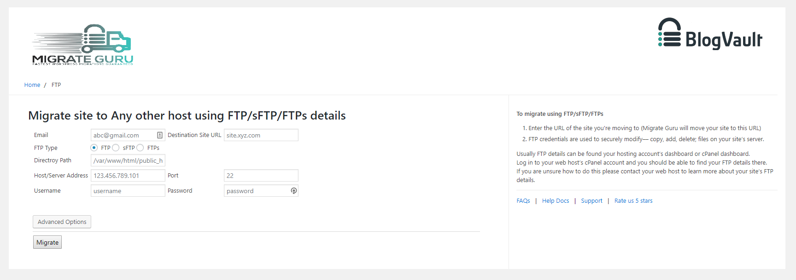Click the Username input field

tap(128, 191)
